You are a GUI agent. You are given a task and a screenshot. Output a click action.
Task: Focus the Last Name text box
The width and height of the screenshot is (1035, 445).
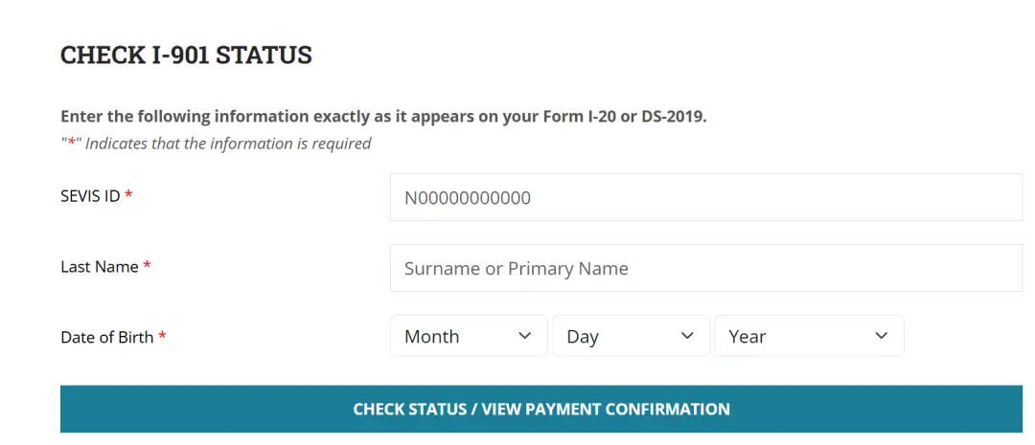pos(705,268)
